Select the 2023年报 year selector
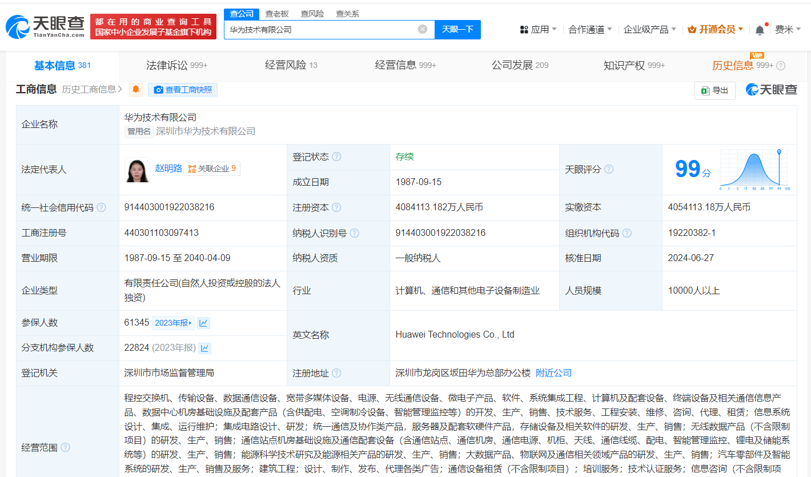Viewport: 811px width, 477px height. (x=174, y=323)
